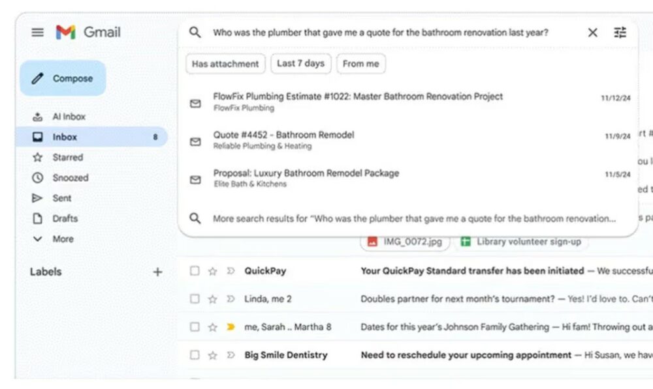Open search filter options icon
Screen dimensions: 653x389
point(620,33)
